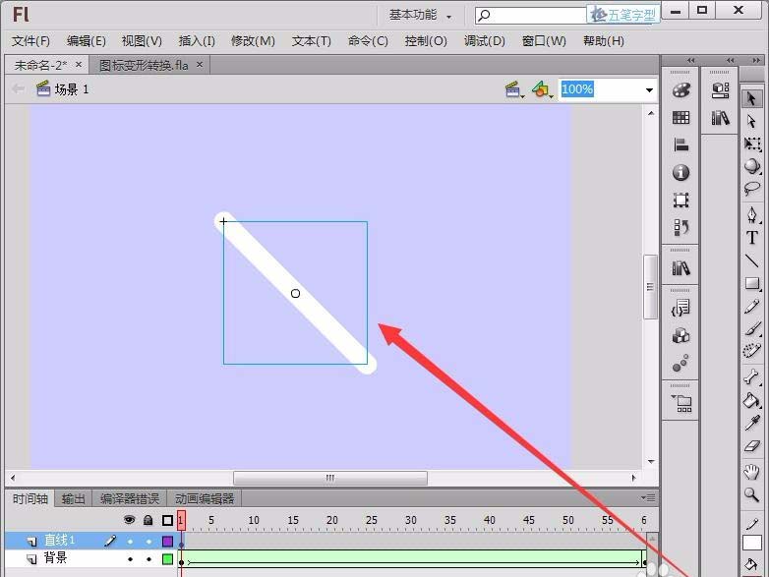769x577 pixels.
Task: Open the 修改(M) menu
Action: (x=253, y=40)
